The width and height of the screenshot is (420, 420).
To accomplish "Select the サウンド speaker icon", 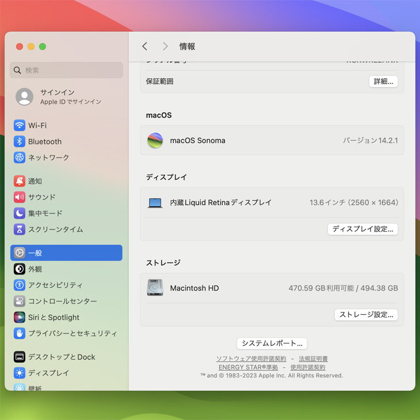I will [x=20, y=197].
